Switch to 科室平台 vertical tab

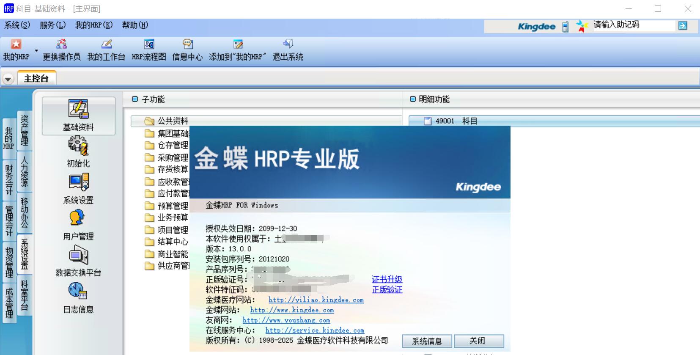pos(25,295)
